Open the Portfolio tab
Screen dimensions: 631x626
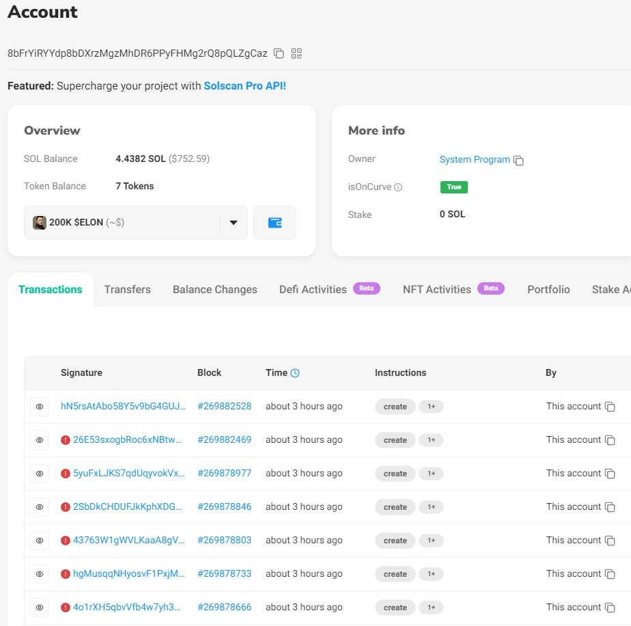pos(548,289)
